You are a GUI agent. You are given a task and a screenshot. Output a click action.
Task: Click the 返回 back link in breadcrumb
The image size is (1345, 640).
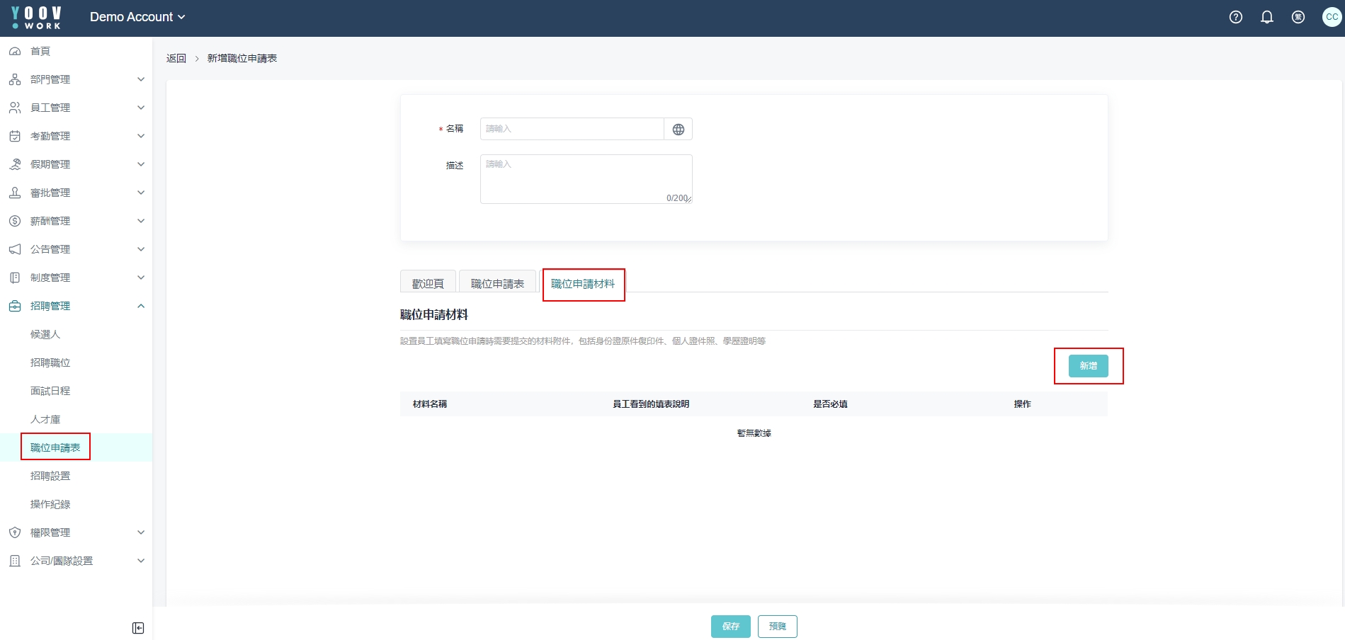(x=176, y=58)
